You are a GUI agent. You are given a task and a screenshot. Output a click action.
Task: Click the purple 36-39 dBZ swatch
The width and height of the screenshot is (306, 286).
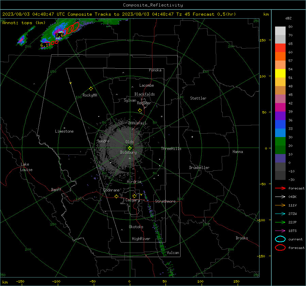click(280, 116)
